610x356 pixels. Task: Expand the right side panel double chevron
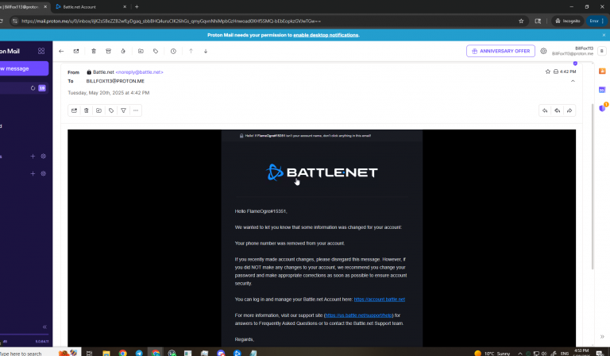(x=602, y=337)
